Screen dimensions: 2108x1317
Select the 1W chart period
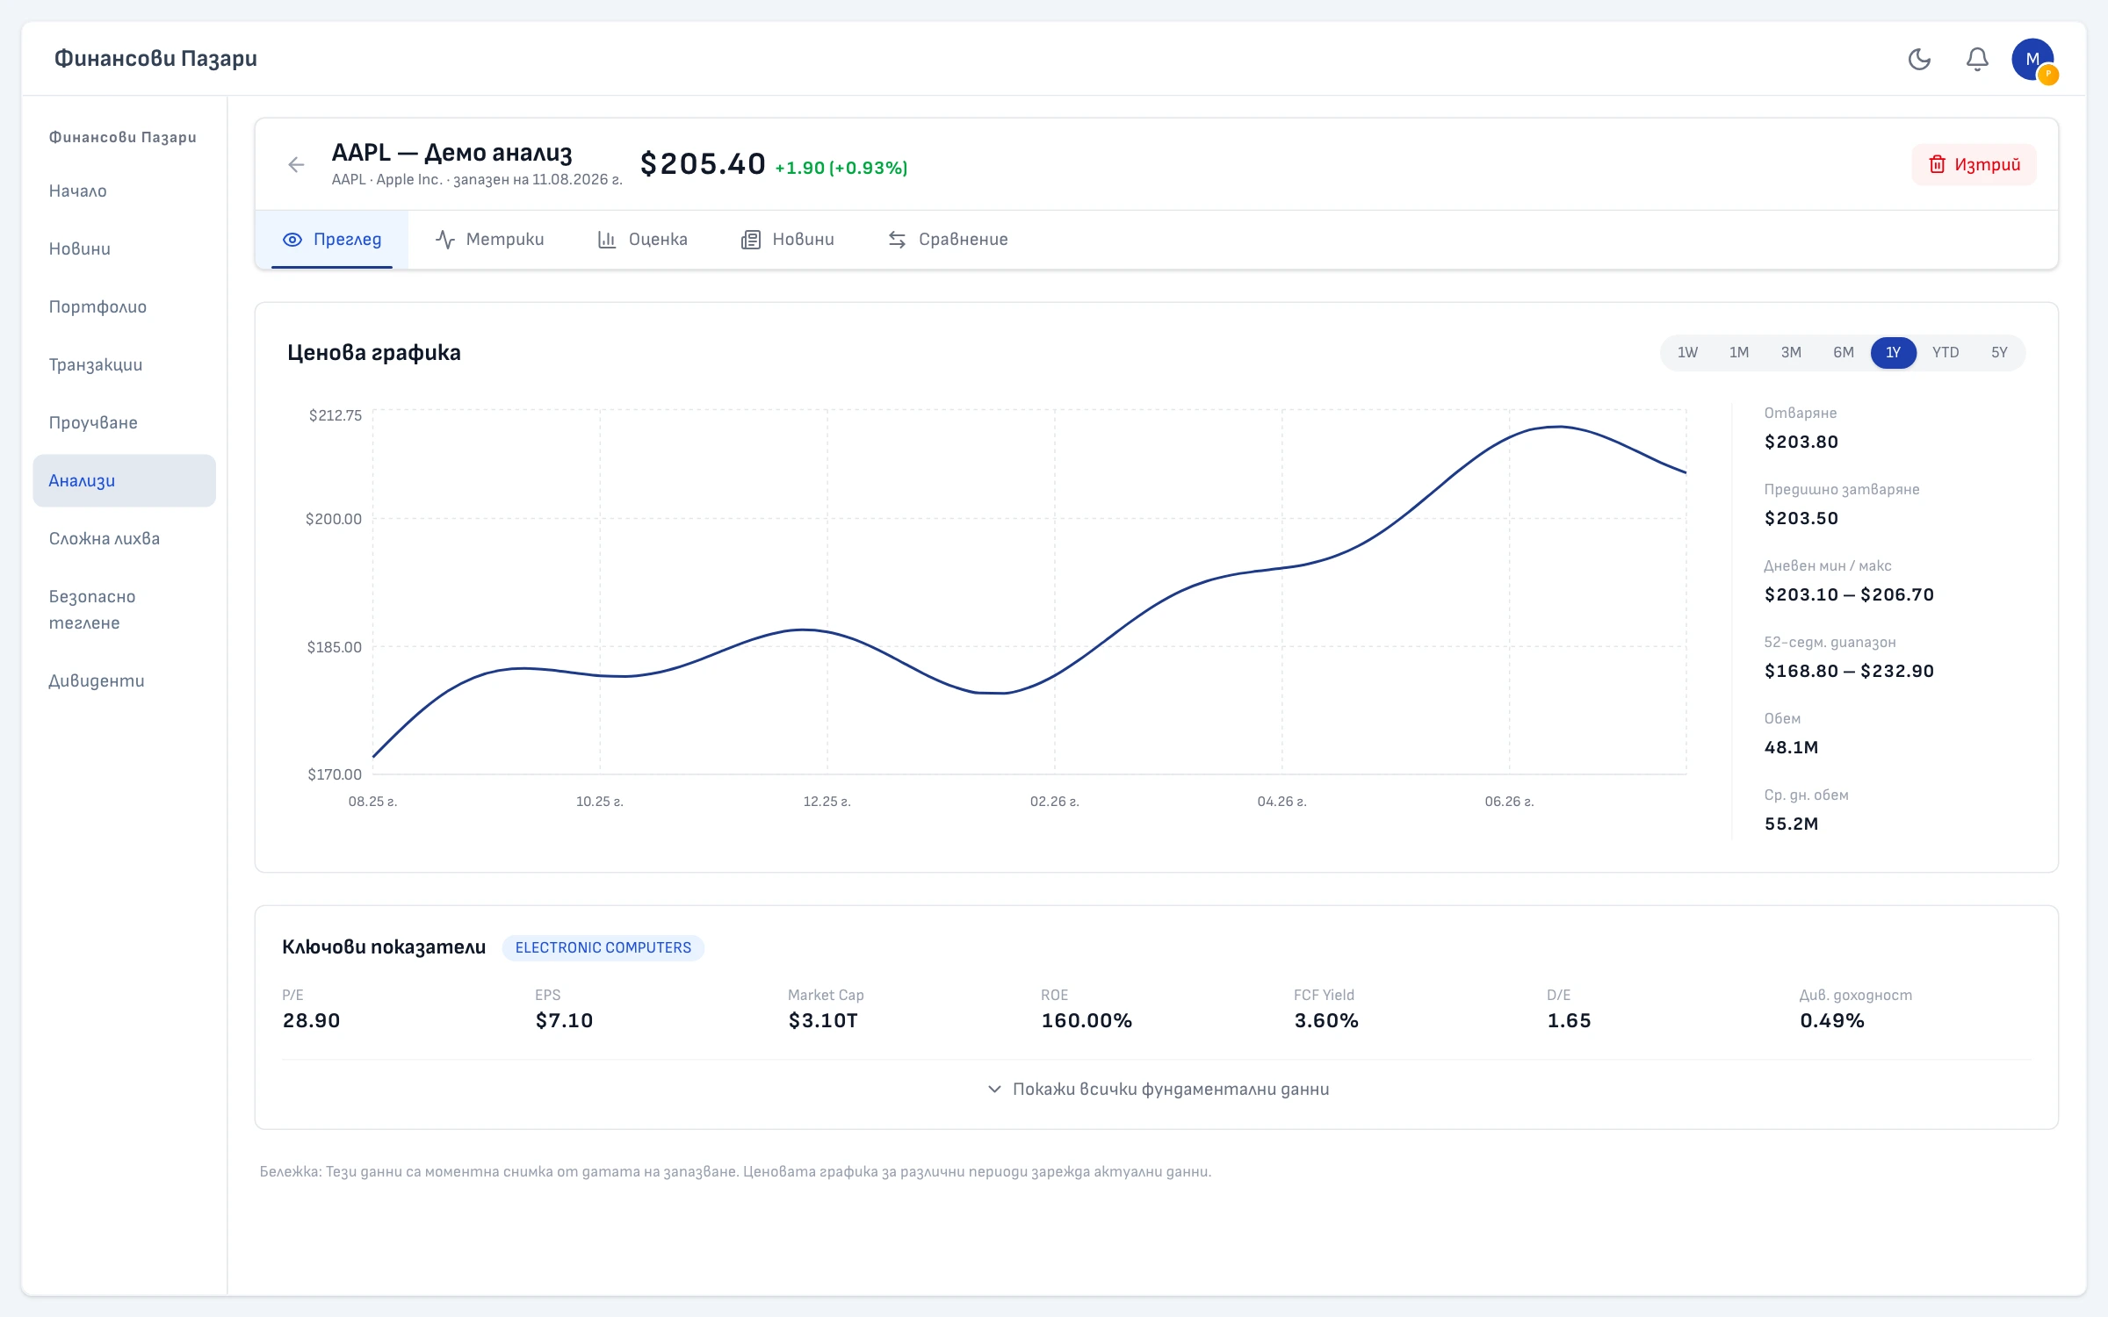[1687, 352]
